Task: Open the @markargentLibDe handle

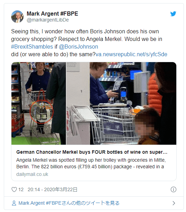Action: [x=48, y=20]
